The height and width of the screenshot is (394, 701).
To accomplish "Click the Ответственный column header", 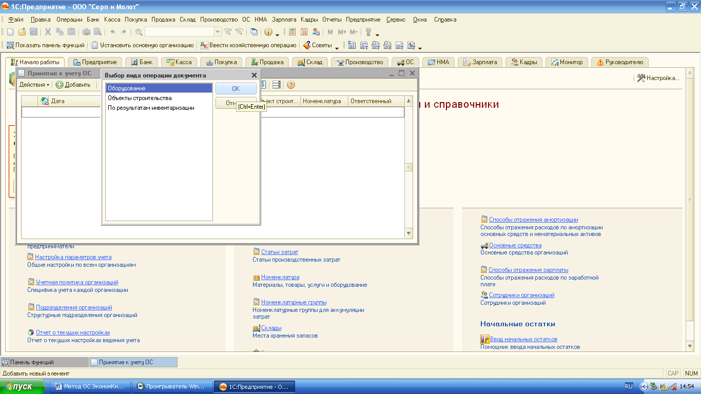I will click(x=376, y=101).
